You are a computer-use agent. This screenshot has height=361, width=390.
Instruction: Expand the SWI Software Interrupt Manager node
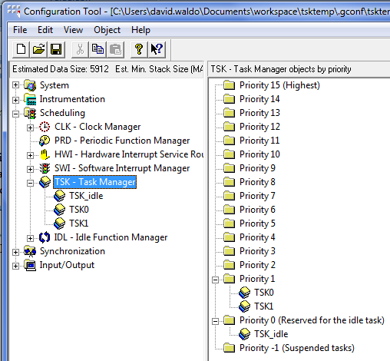point(30,169)
